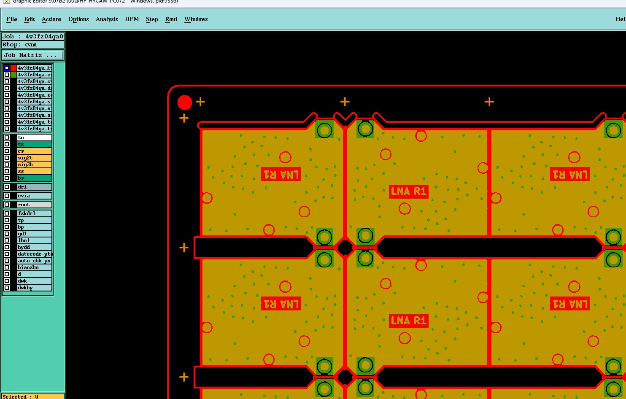Select the layer name hydd
Image resolution: width=626 pixels, height=399 pixels.
coord(35,247)
